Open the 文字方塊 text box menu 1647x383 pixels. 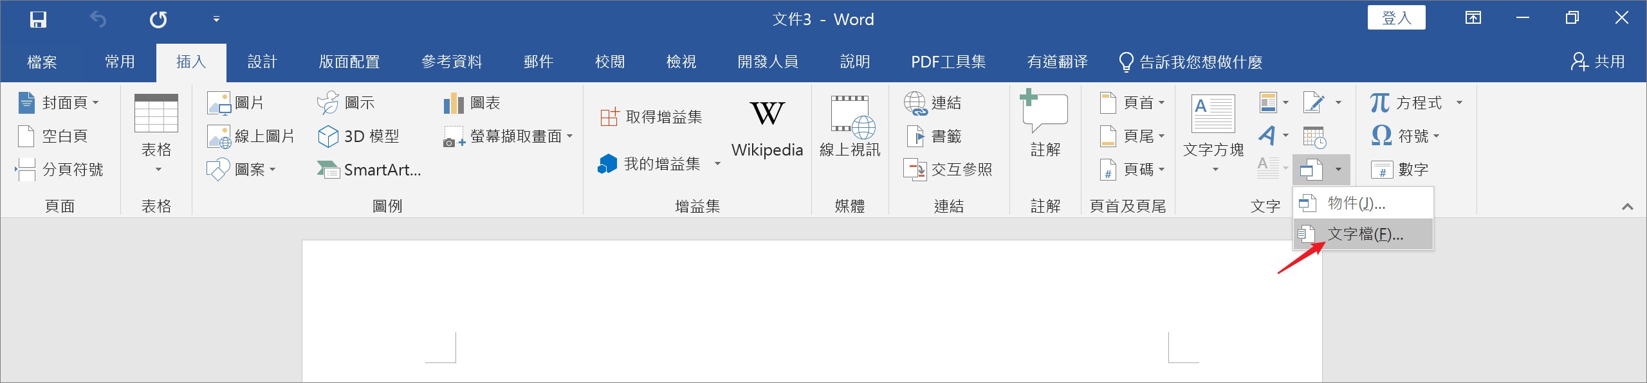click(1213, 134)
